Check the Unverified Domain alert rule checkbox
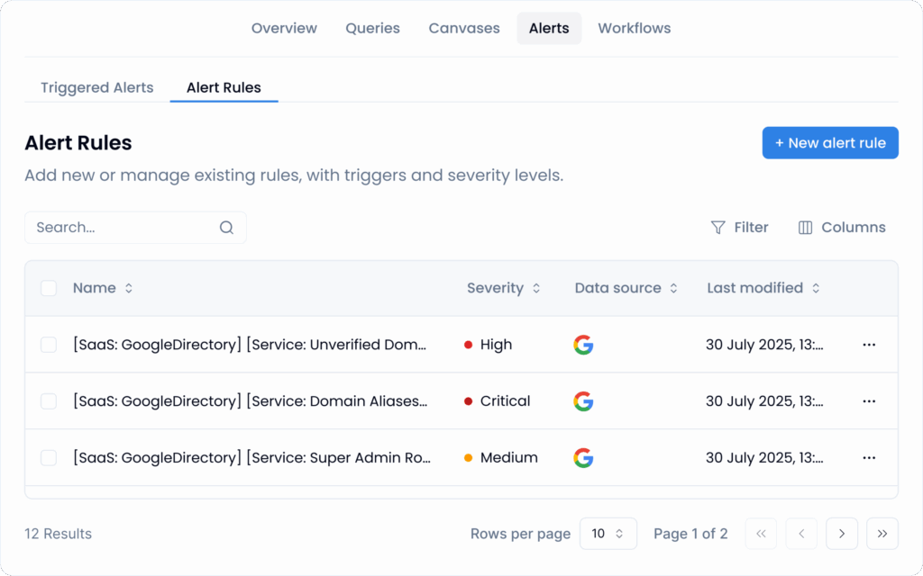Screen dimensions: 923x576 (x=49, y=345)
